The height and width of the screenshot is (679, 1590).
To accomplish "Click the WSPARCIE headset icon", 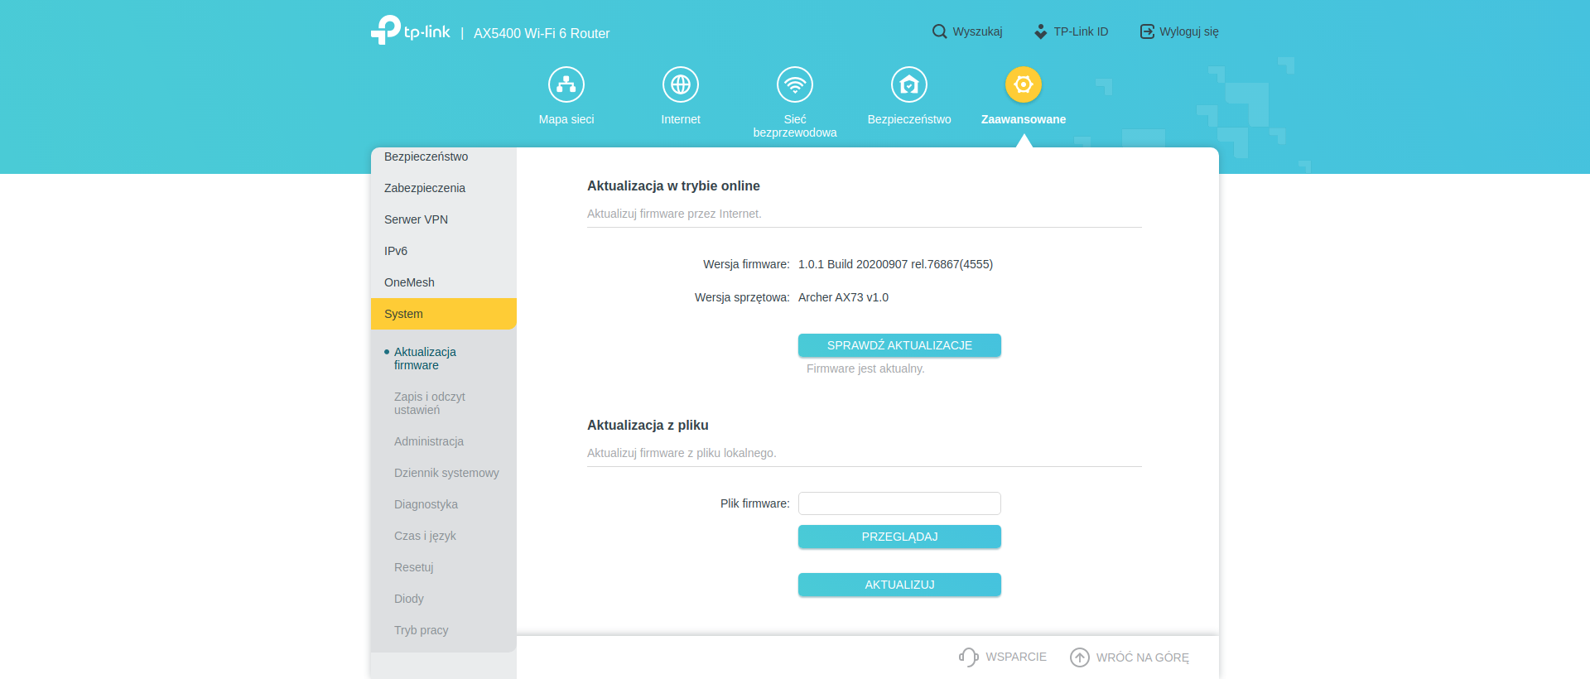I will click(968, 657).
